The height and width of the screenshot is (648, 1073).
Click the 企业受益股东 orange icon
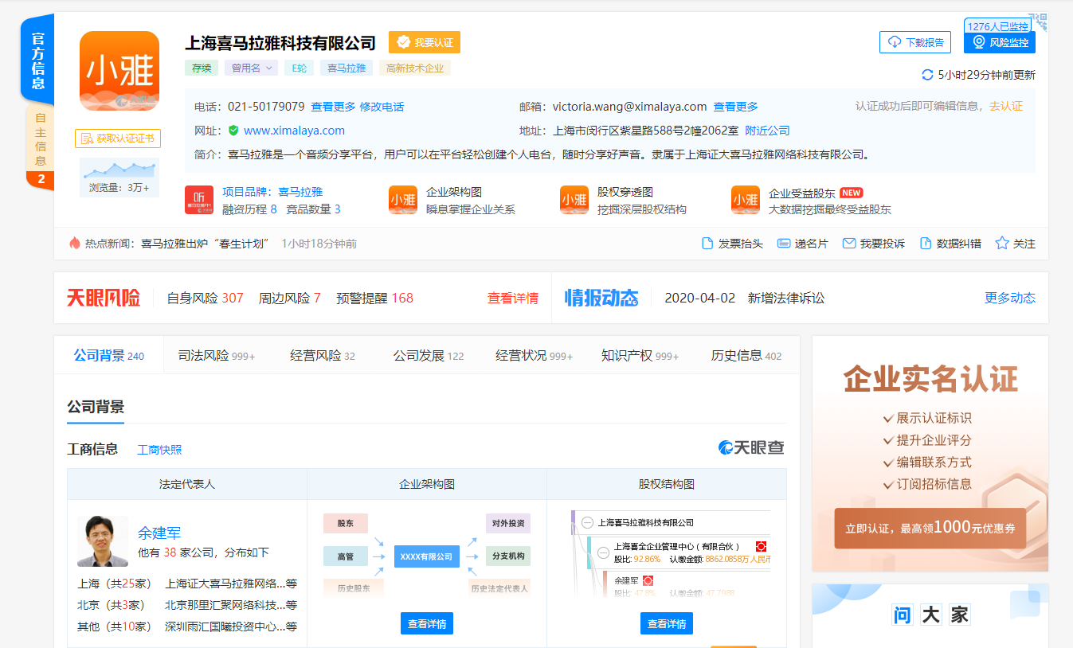tap(746, 200)
